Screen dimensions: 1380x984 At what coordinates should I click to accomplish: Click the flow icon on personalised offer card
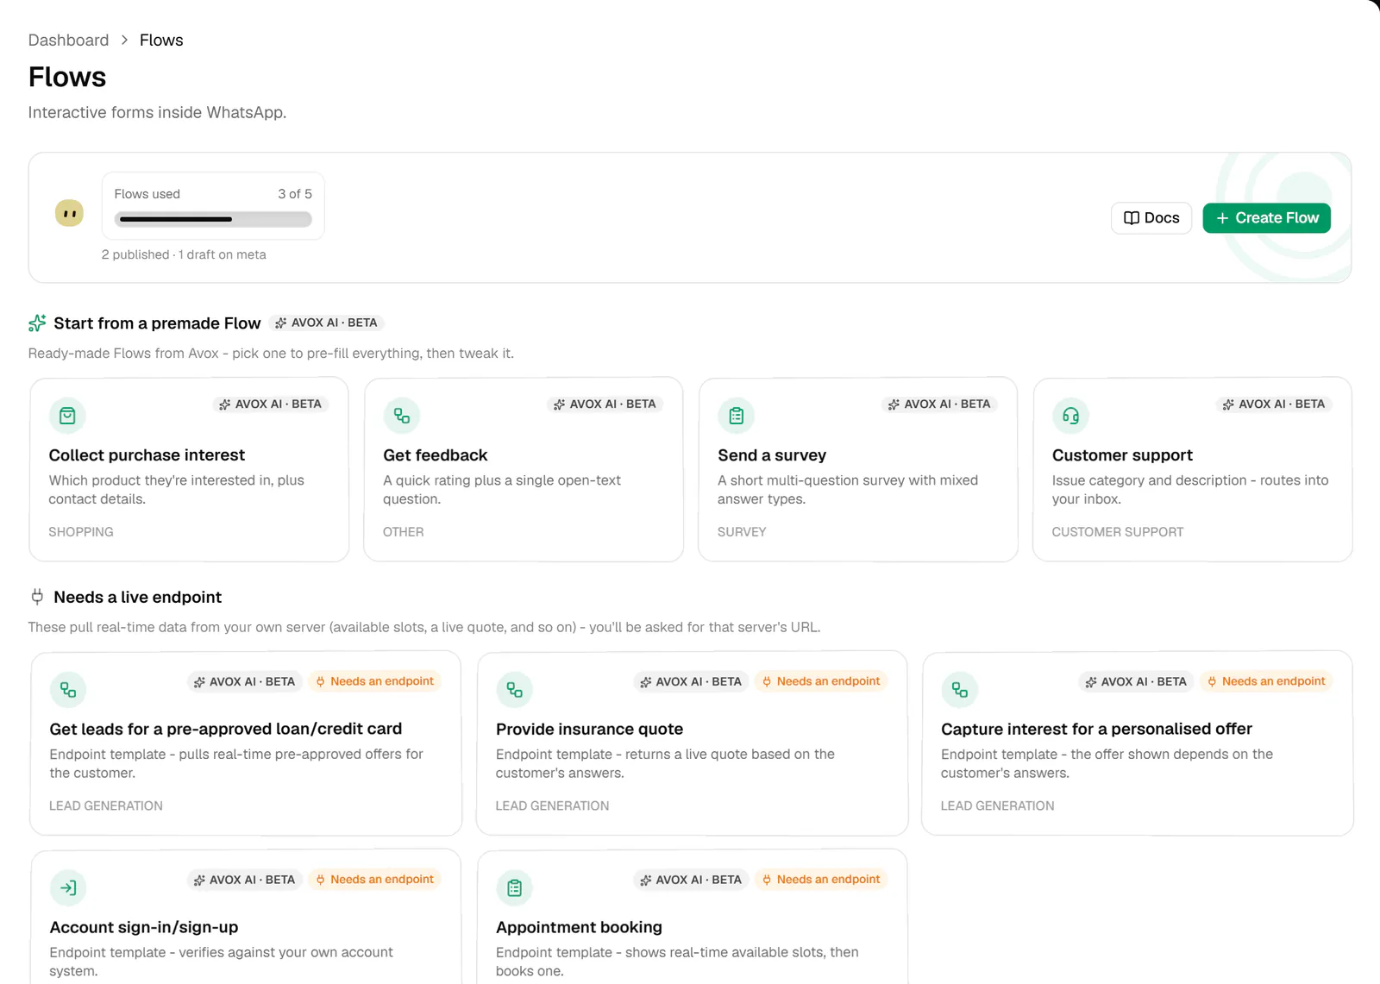[960, 690]
